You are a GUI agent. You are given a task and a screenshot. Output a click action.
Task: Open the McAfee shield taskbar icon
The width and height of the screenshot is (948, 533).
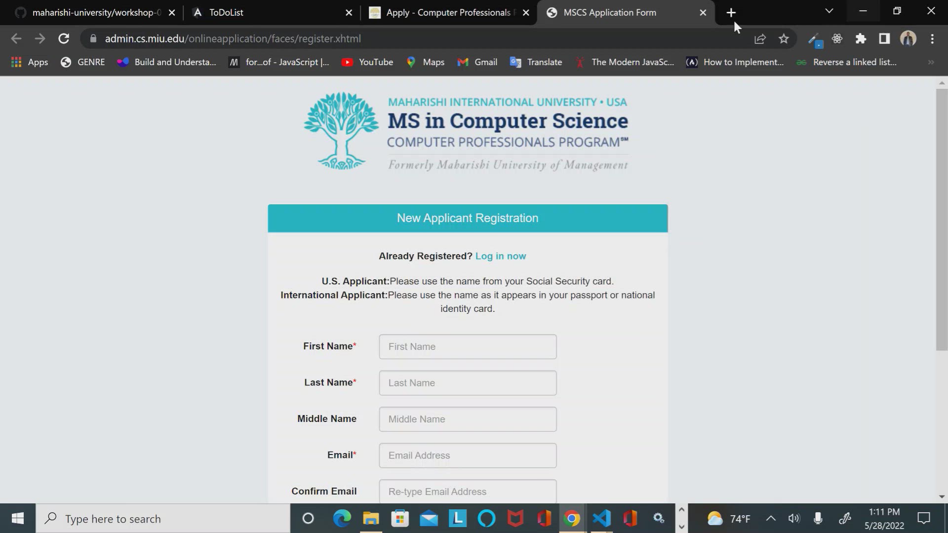pos(515,519)
